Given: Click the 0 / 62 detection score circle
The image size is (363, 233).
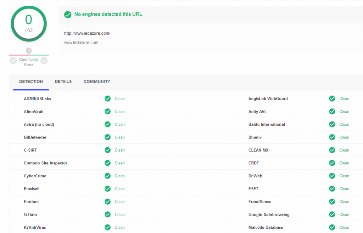Looking at the screenshot, I should (x=29, y=24).
